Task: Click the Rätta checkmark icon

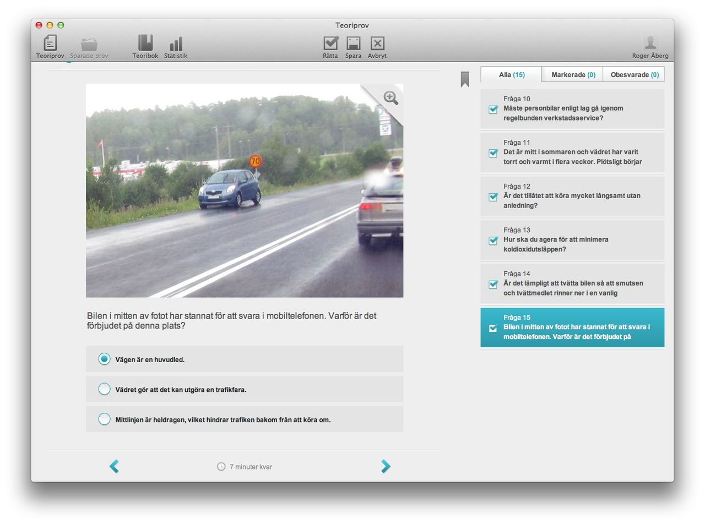Action: [330, 43]
